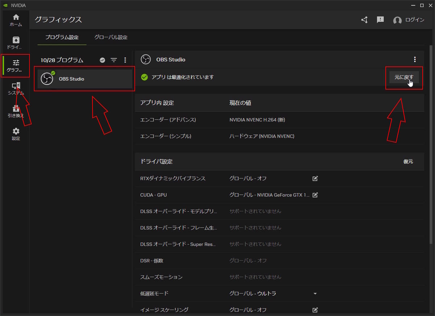This screenshot has width=435, height=316.
Task: Click the vertical scrollbar of settings panel
Action: click(x=431, y=145)
